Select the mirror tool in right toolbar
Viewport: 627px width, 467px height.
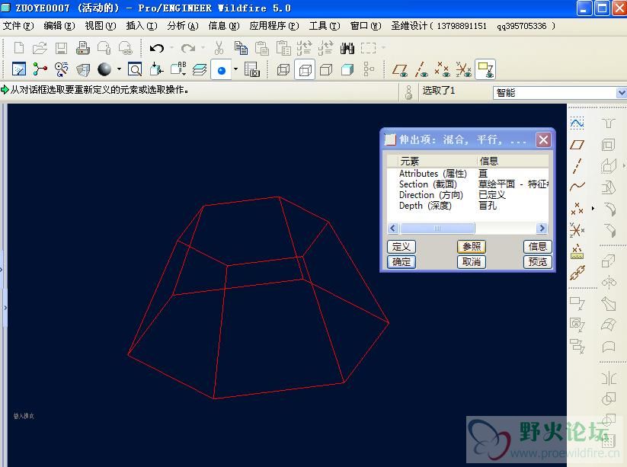(x=609, y=378)
